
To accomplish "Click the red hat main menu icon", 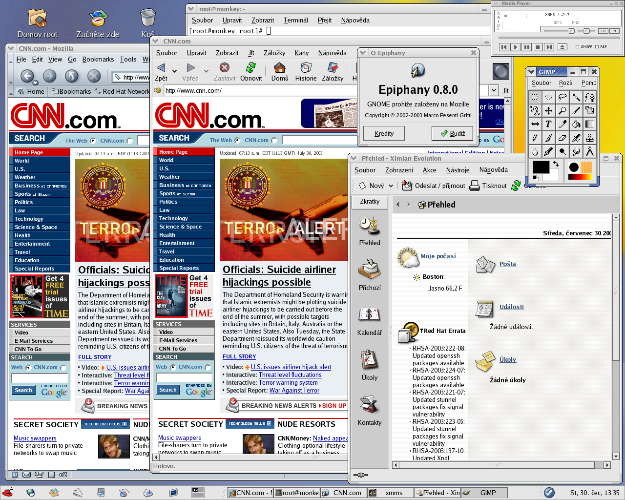I will 7,493.
